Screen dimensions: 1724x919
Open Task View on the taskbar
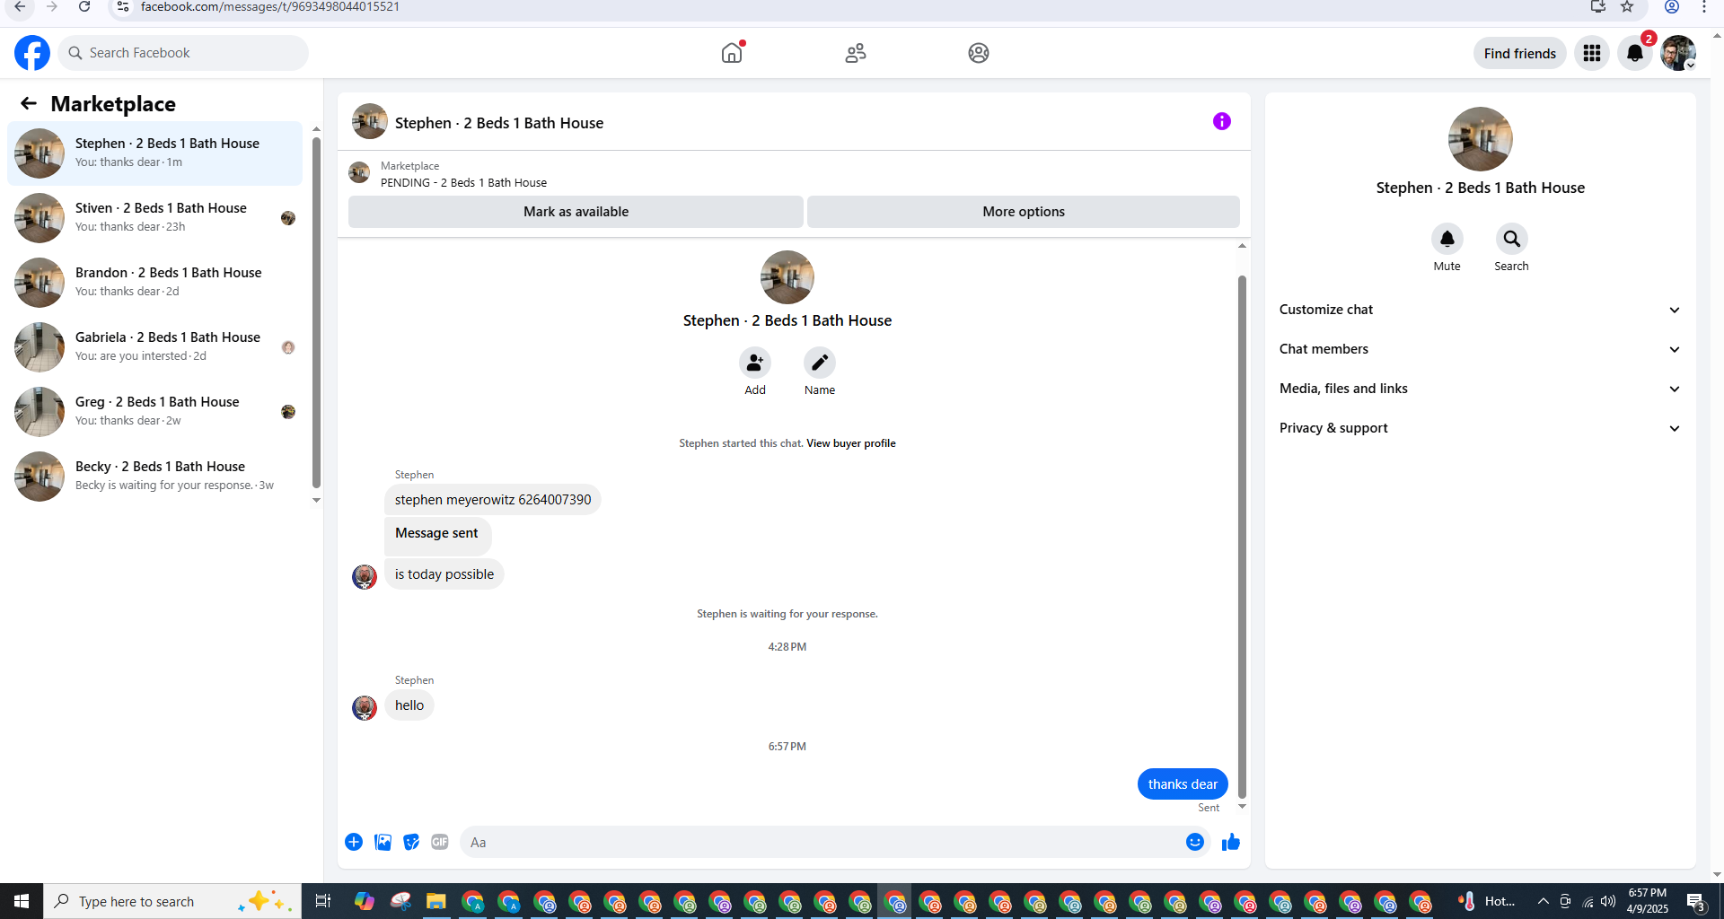click(x=323, y=901)
